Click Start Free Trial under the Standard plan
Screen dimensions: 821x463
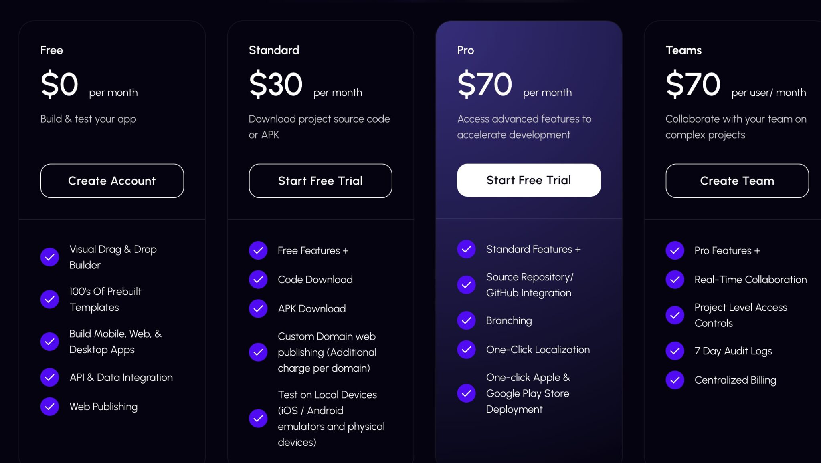[320, 181]
